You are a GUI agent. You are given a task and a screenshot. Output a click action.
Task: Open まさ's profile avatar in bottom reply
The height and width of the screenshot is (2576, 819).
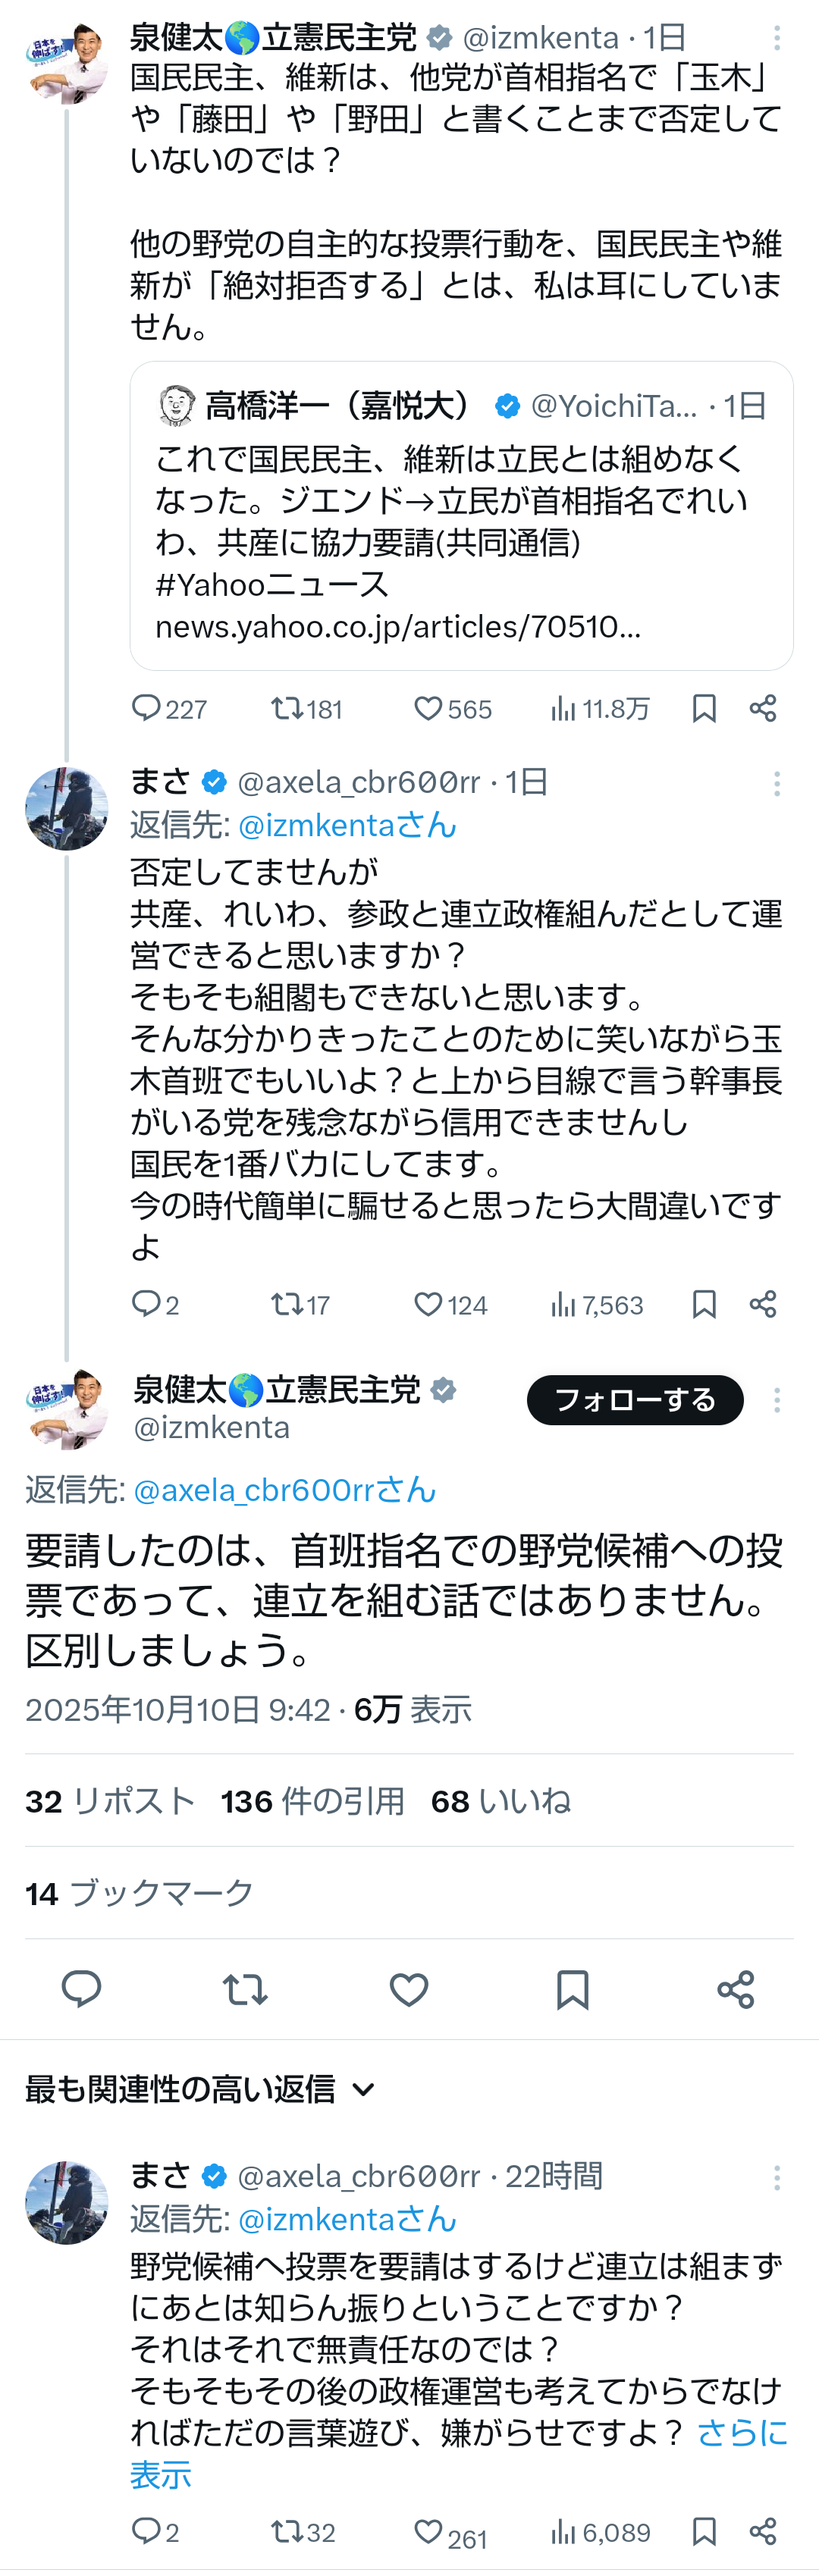[x=66, y=2201]
